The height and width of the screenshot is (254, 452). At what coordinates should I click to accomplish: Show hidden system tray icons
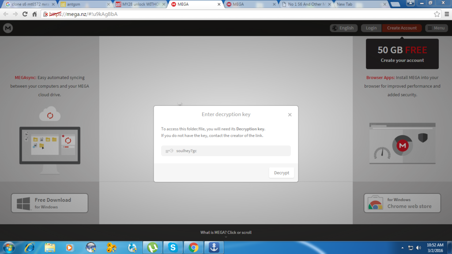(x=403, y=248)
